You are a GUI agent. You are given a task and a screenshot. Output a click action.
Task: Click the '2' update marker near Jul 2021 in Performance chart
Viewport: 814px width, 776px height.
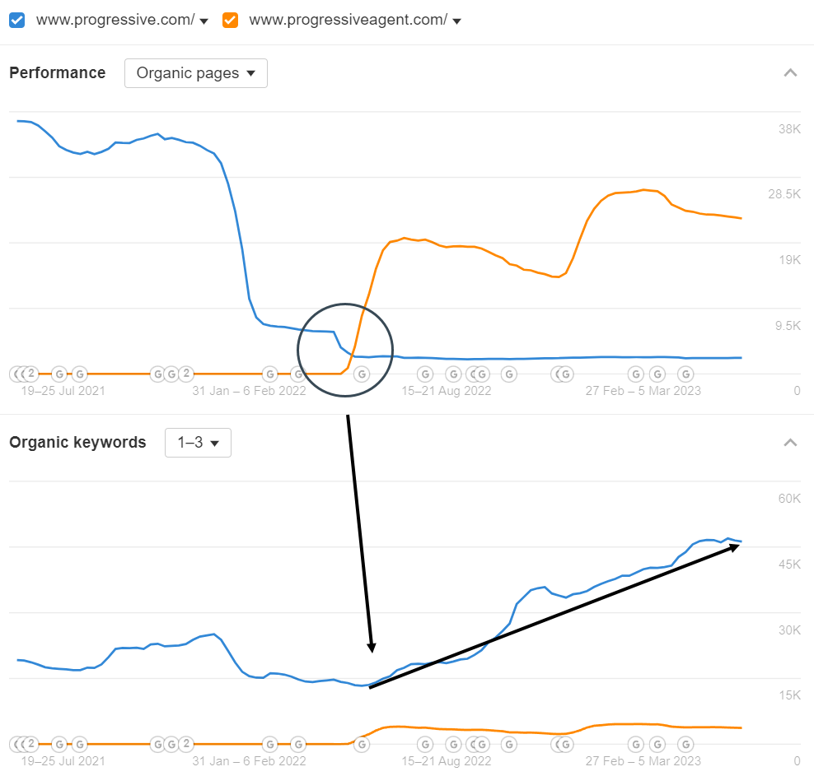pyautogui.click(x=30, y=374)
